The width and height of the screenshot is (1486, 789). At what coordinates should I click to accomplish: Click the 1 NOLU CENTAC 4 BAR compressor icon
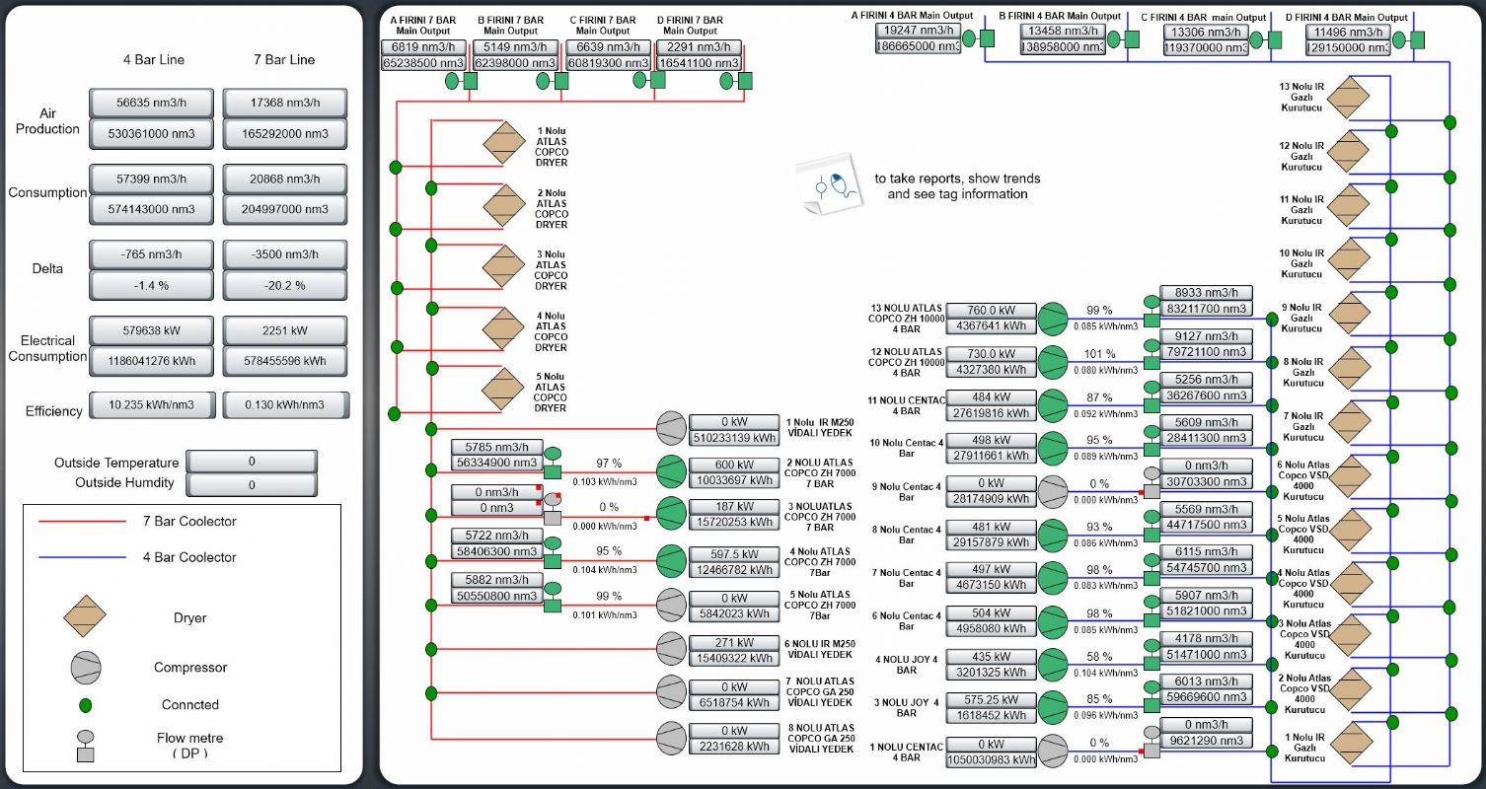click(x=1052, y=750)
